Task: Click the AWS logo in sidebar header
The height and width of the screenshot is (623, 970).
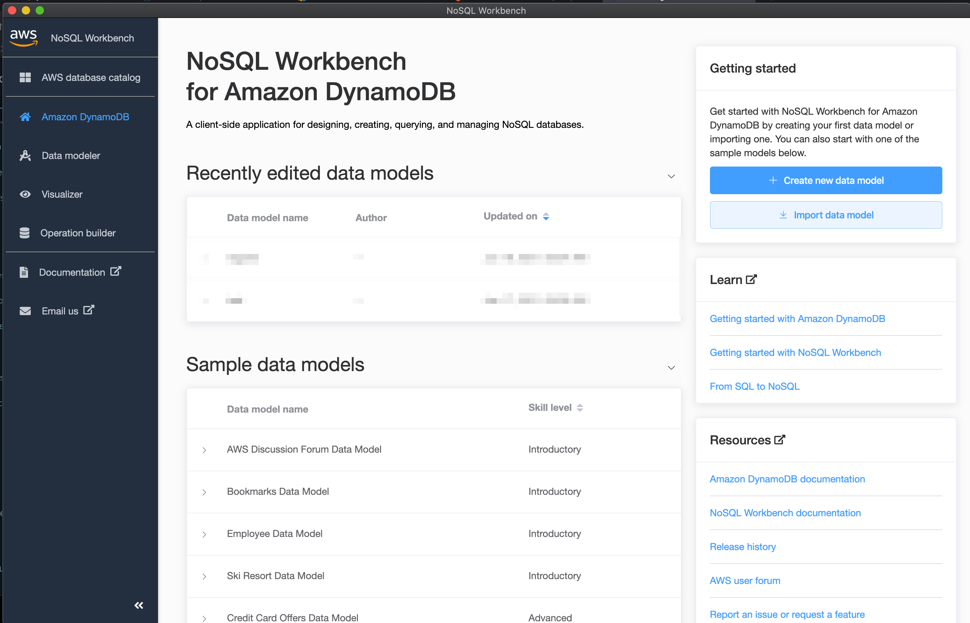Action: [24, 38]
